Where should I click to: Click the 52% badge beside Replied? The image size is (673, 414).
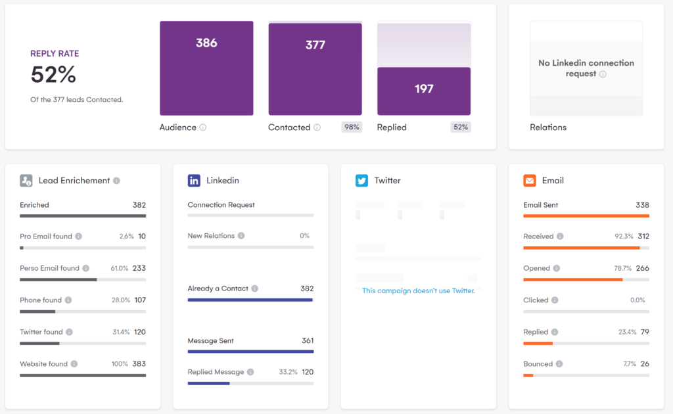pos(461,127)
